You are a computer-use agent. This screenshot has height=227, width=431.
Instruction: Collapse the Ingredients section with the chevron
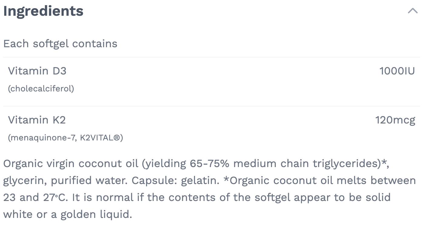point(413,11)
